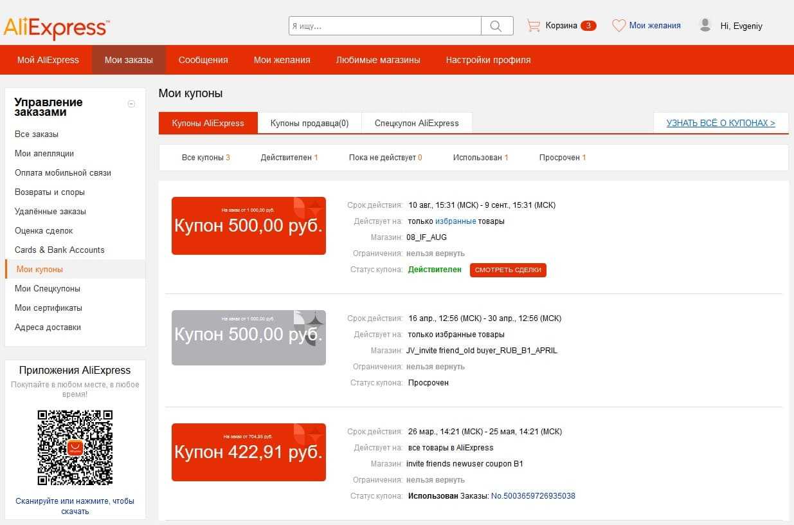
Task: Filter by Действителен 1 coupons
Action: [289, 158]
